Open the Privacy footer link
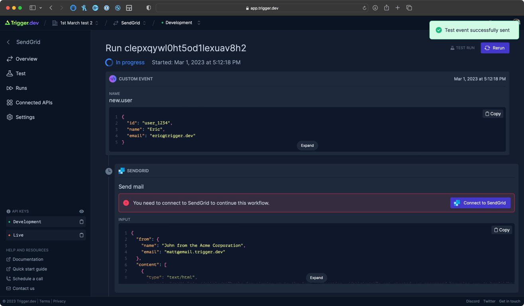This screenshot has height=306, width=524. coord(59,301)
